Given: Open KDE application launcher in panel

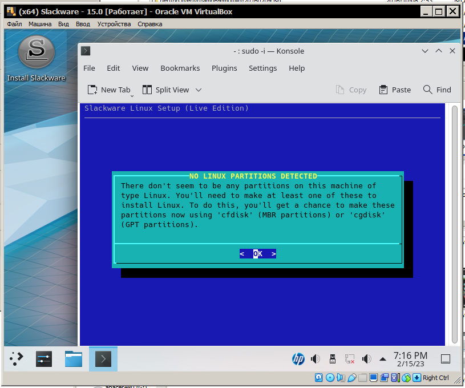Looking at the screenshot, I should [x=17, y=359].
